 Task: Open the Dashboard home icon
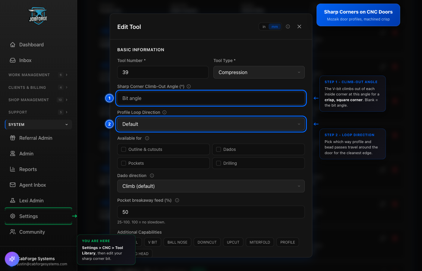[13, 45]
